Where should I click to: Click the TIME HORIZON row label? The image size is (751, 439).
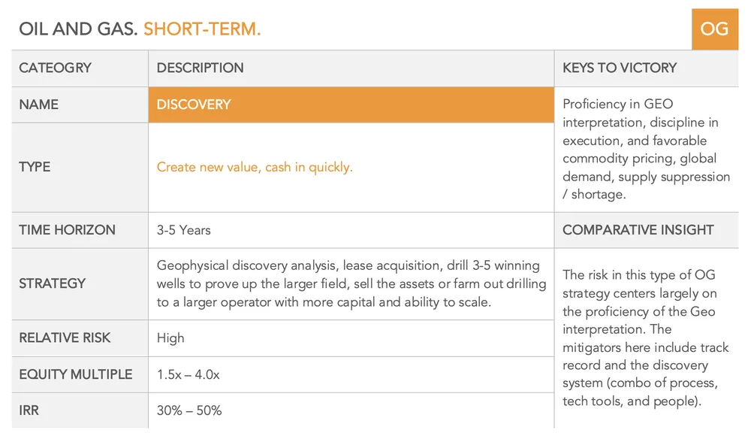pos(67,230)
